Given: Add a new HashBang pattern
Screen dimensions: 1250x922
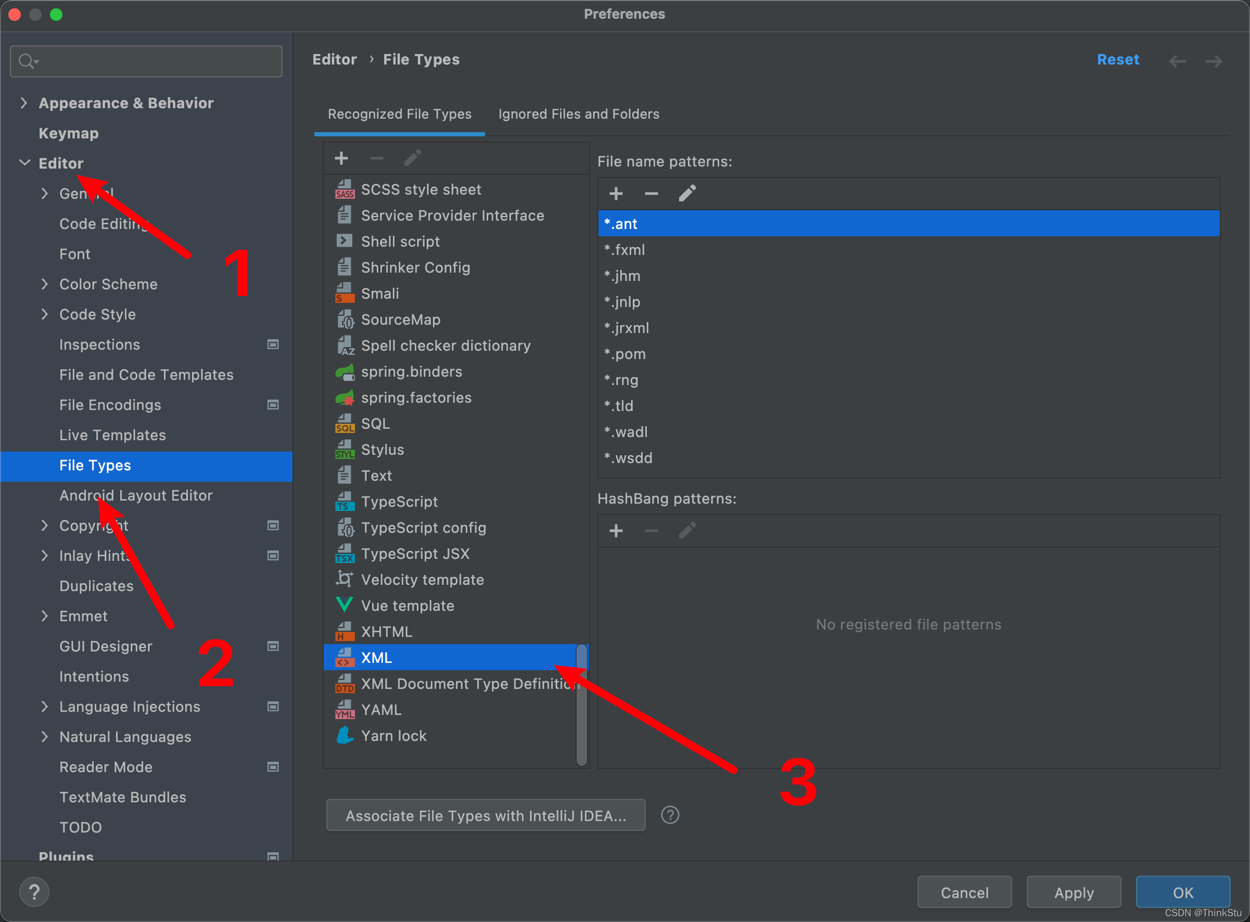Looking at the screenshot, I should pyautogui.click(x=616, y=530).
